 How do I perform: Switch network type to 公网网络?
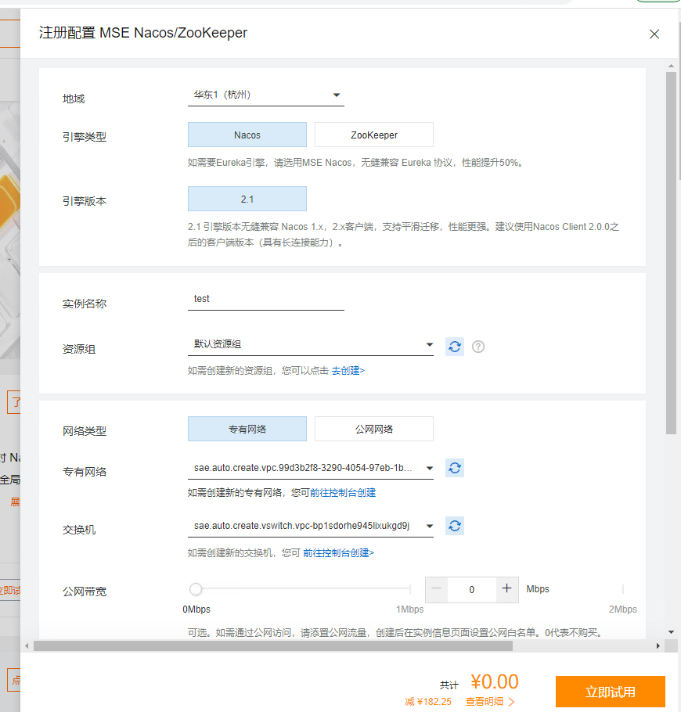tap(373, 429)
